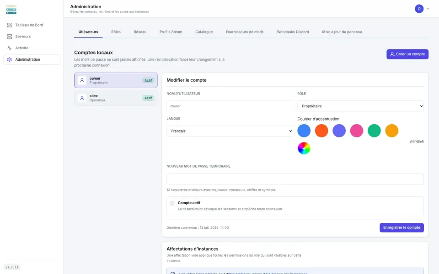
Task: Focus the Nouveau mot de passe temporaire field
Action: [x=295, y=179]
